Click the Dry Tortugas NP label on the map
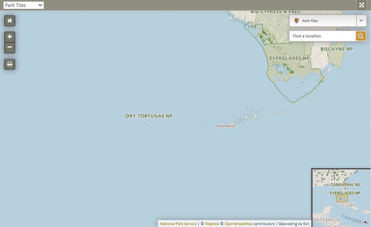This screenshot has width=371, height=227. tap(149, 116)
